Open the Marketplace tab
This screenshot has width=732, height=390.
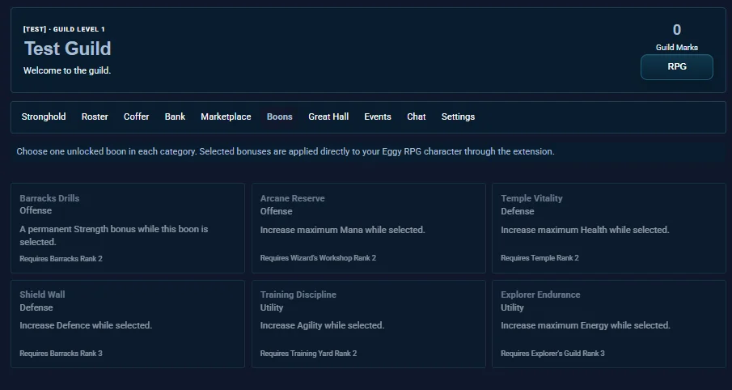[x=226, y=117]
